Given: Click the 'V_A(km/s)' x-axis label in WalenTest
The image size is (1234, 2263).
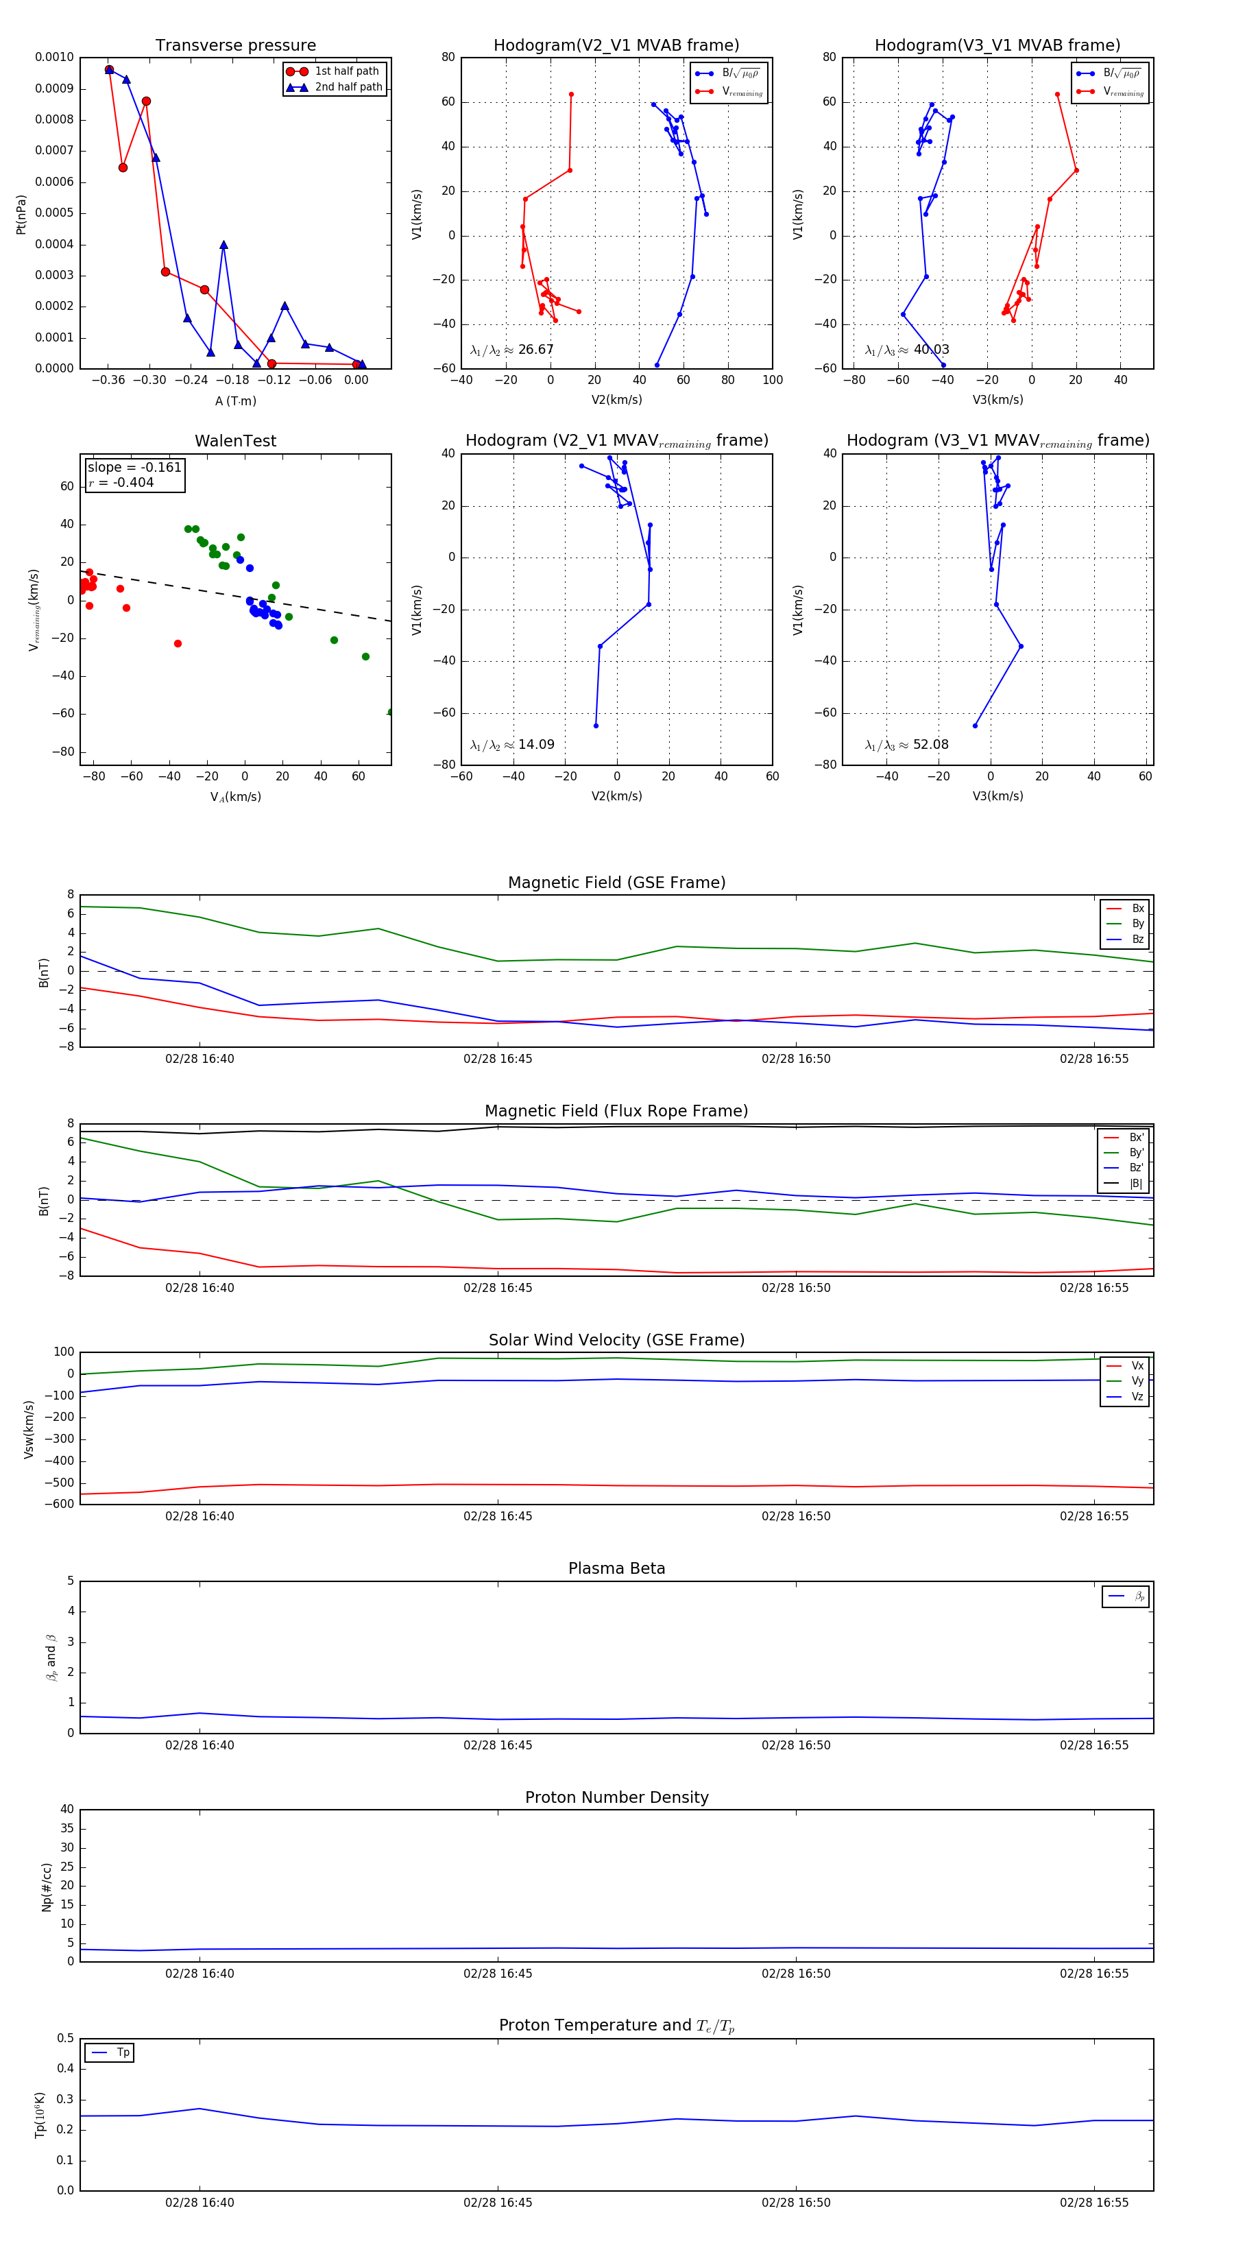Looking at the screenshot, I should (235, 797).
